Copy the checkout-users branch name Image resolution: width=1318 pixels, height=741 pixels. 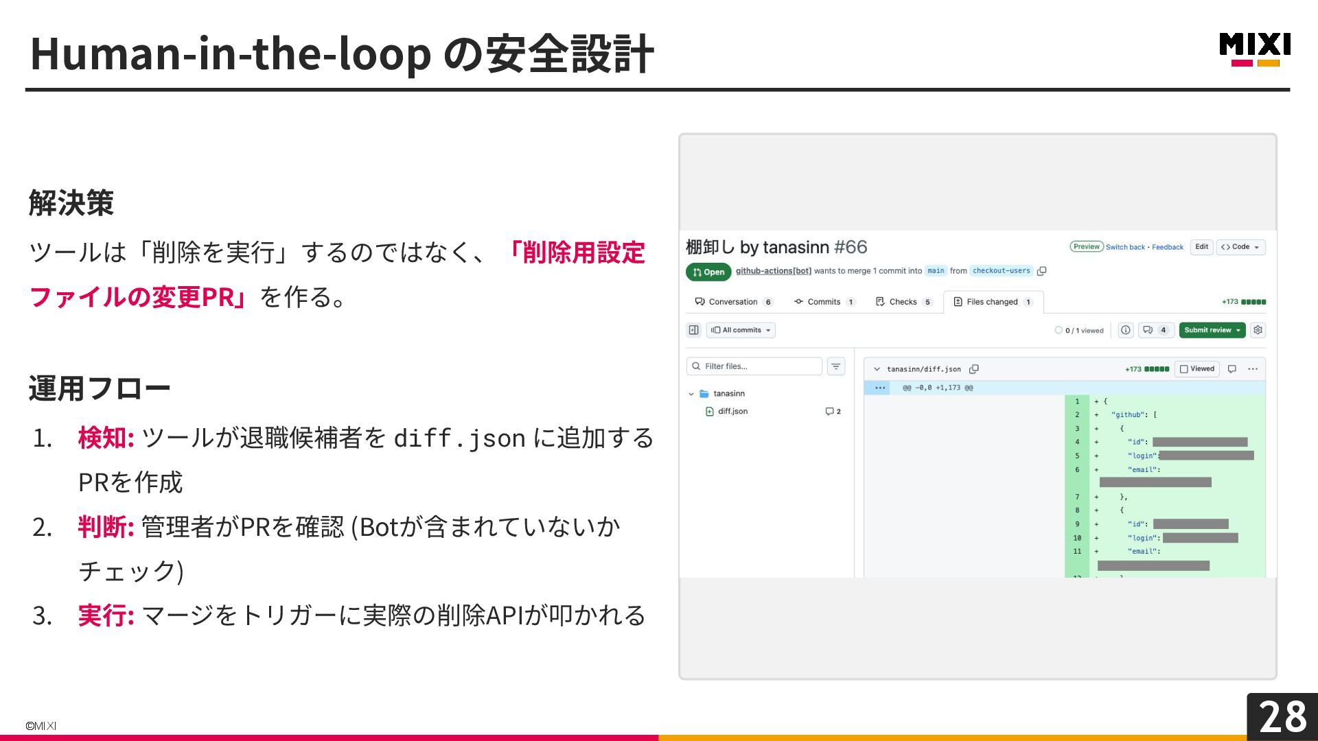click(x=1041, y=271)
